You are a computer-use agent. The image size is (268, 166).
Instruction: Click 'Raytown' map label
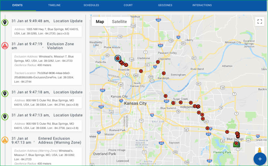tap(174, 143)
